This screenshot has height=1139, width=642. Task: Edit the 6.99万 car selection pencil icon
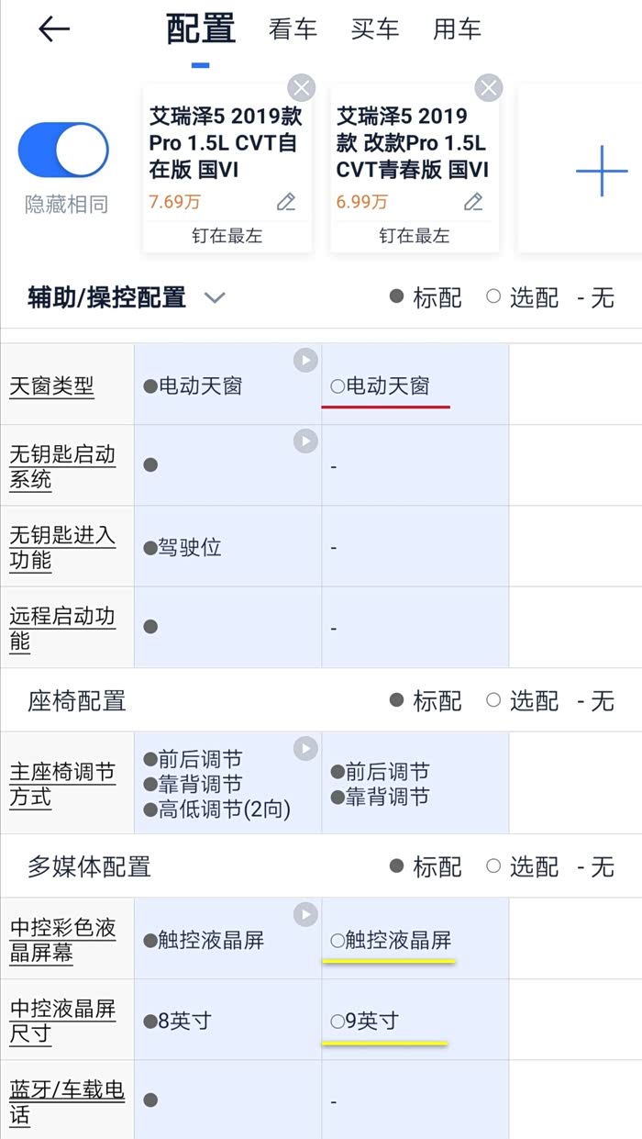point(473,202)
